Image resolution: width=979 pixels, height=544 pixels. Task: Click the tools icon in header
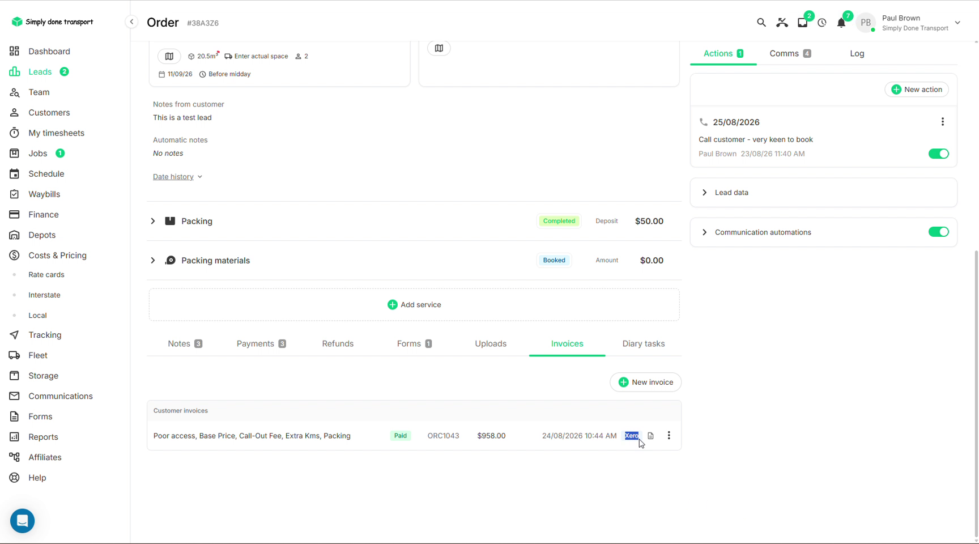(x=782, y=23)
